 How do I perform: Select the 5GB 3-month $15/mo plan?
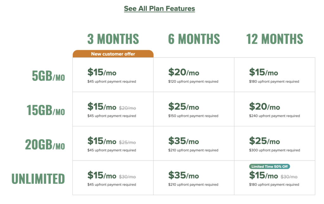coord(113,75)
